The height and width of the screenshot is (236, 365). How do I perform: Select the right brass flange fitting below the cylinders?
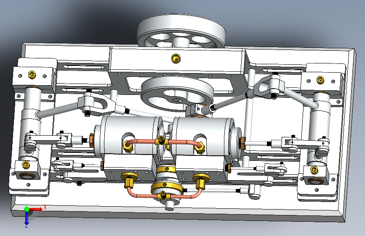(201, 181)
